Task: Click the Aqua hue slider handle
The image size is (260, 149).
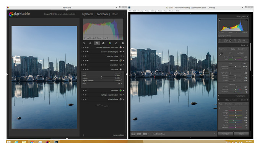Action: tap(233, 120)
